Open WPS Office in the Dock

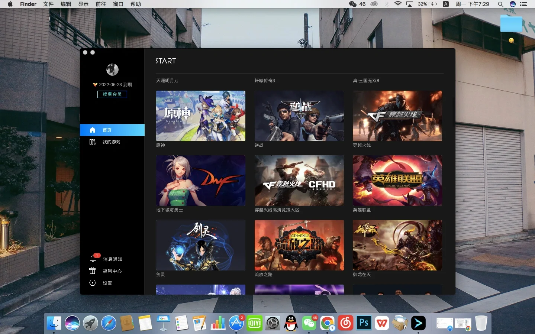click(x=382, y=323)
